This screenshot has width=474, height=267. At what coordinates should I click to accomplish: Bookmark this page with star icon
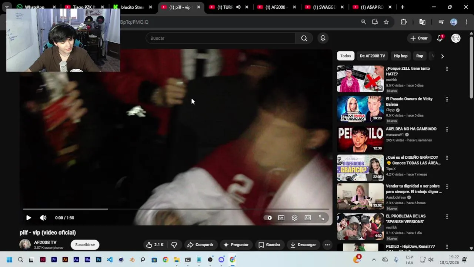click(x=386, y=22)
